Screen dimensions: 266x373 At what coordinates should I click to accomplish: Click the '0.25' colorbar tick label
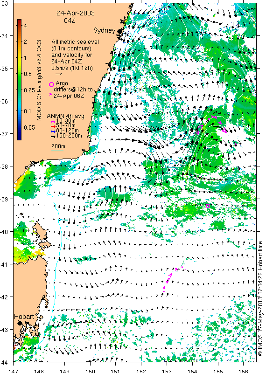(29, 90)
